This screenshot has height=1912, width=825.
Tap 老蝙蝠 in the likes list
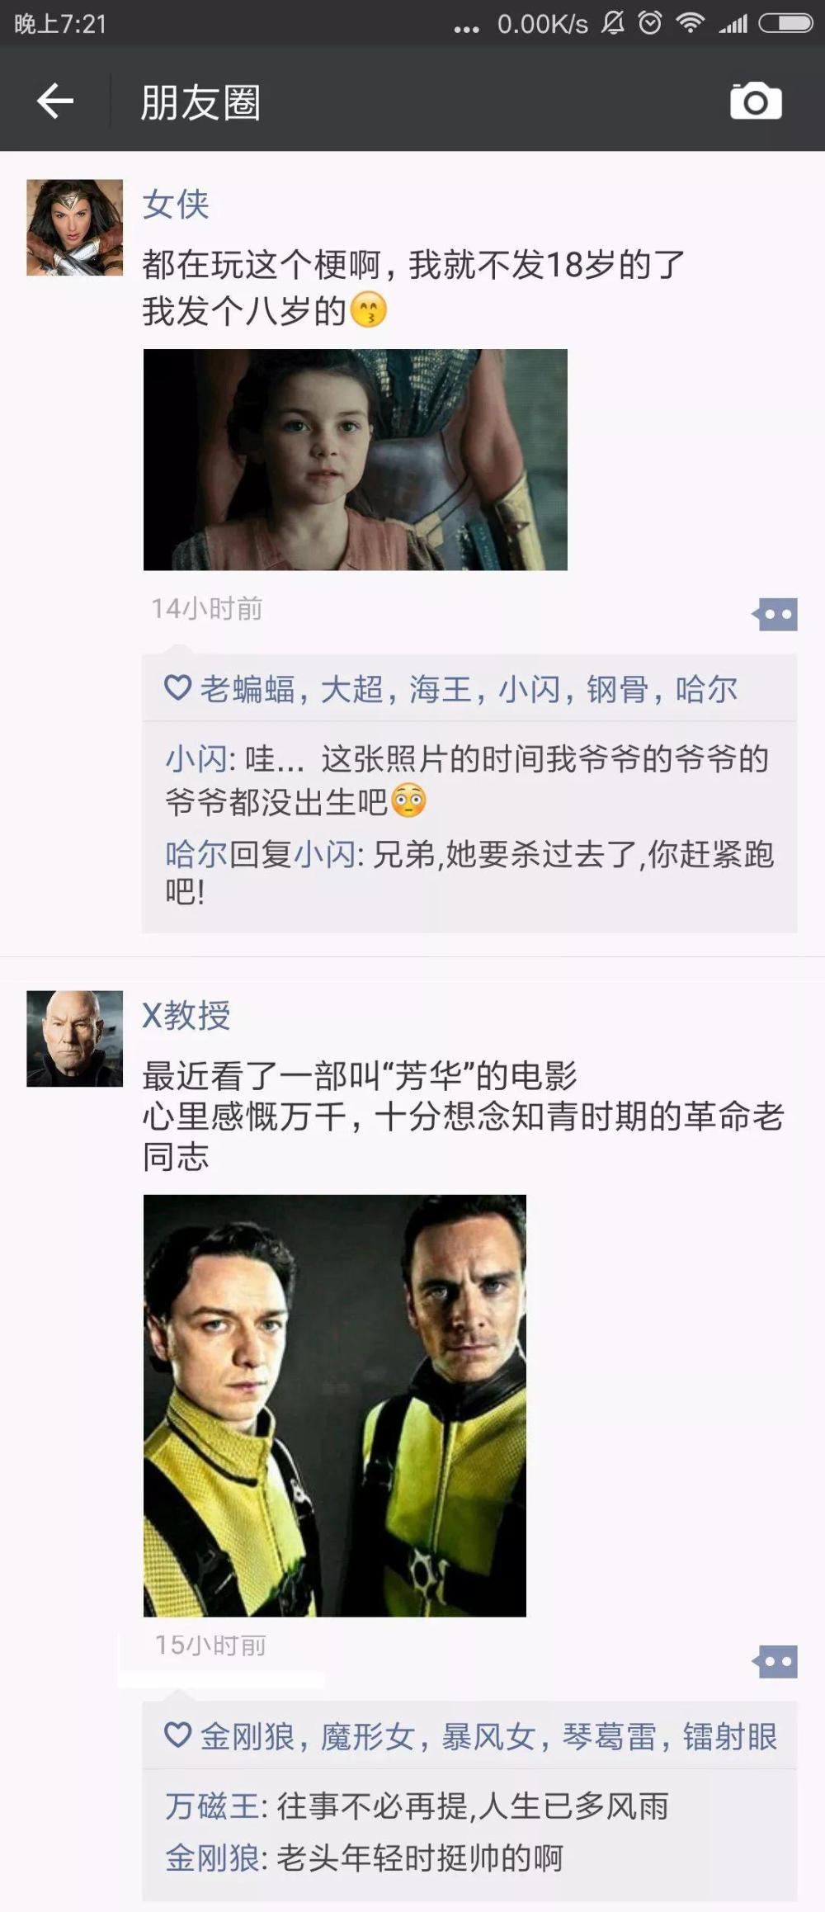click(247, 688)
